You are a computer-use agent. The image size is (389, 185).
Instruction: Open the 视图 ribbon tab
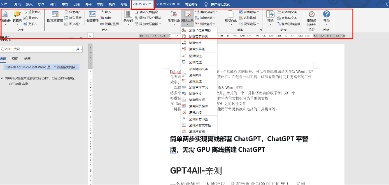tap(112, 4)
